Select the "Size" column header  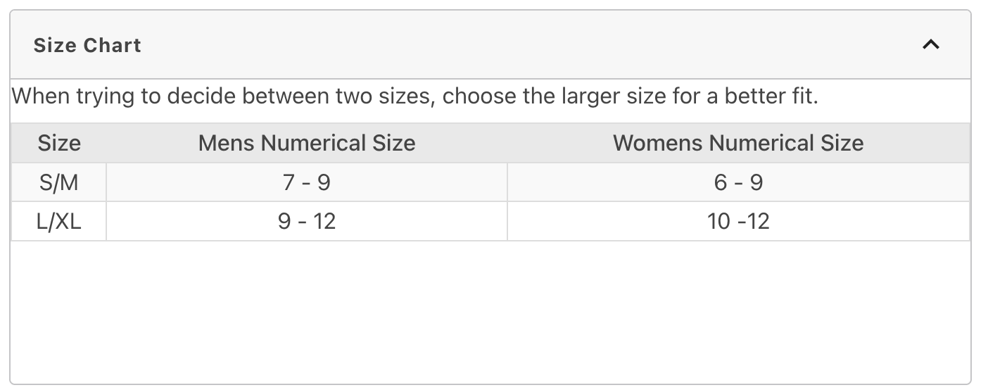(x=59, y=144)
